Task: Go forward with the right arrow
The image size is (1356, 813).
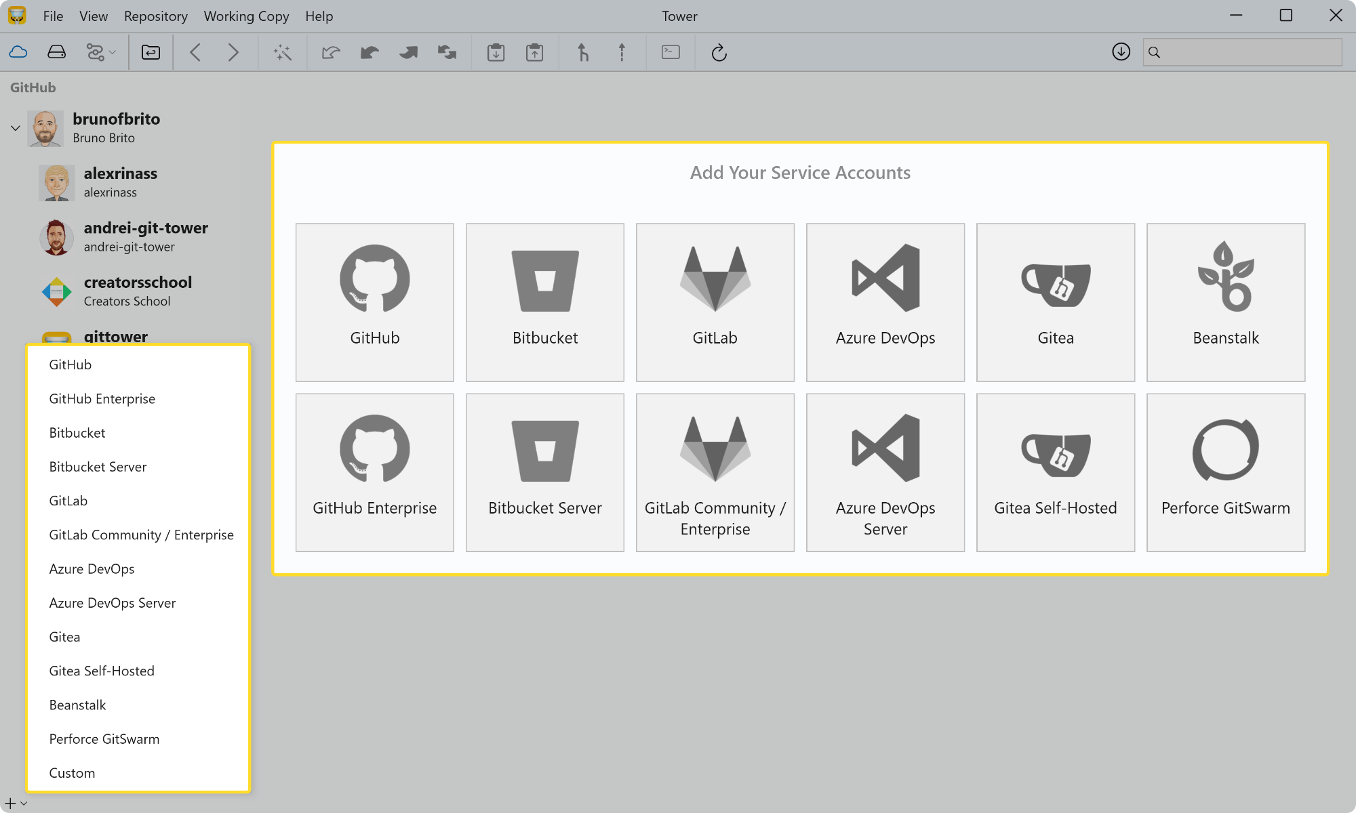Action: pos(233,52)
